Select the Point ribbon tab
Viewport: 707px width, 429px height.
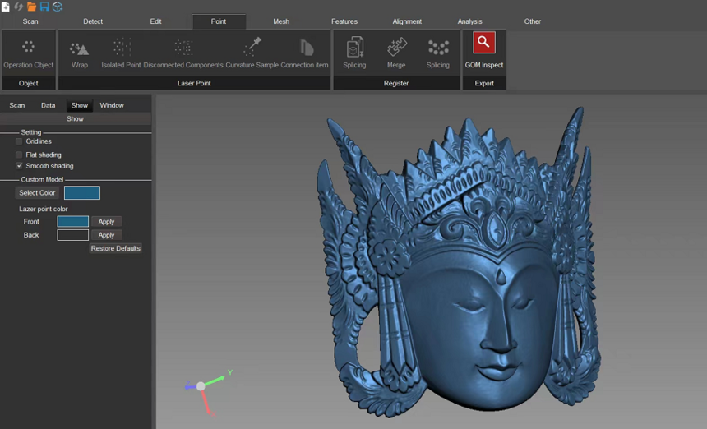coord(219,21)
